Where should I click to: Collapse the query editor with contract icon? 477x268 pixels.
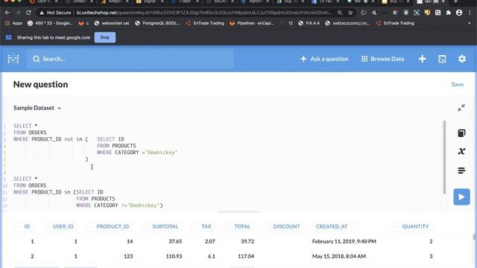[461, 108]
